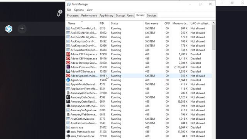The image size is (247, 139).
Task: Sort by the Memory column header
Action: (x=180, y=23)
